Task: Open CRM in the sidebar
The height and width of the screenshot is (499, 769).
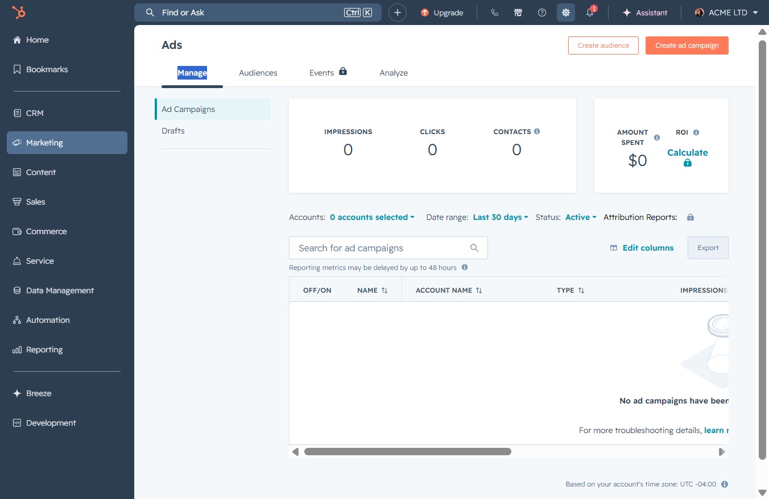Action: pyautogui.click(x=67, y=113)
